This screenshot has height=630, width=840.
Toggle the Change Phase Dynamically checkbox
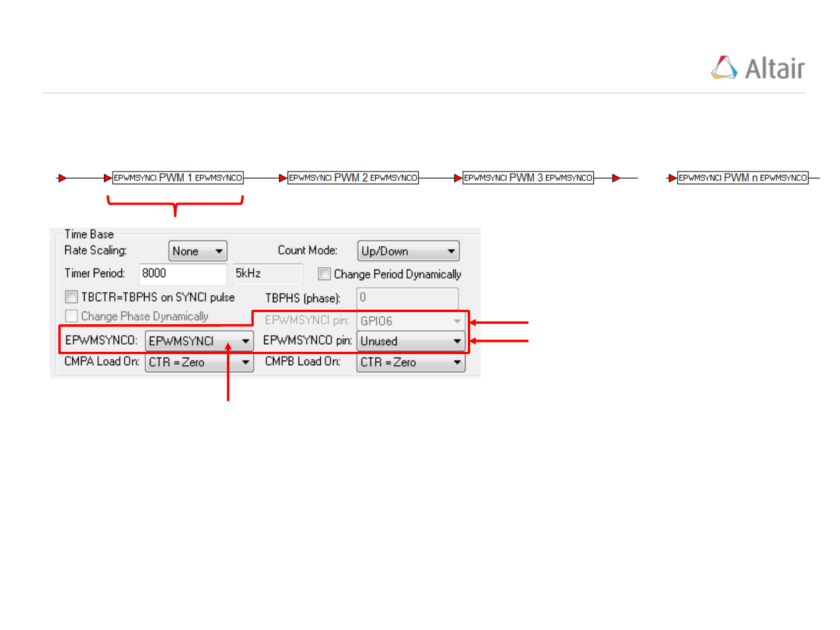pyautogui.click(x=71, y=316)
